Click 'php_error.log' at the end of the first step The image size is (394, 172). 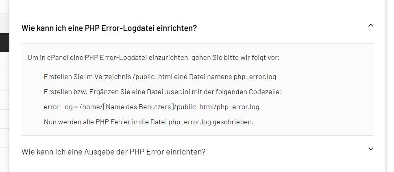[x=255, y=77]
